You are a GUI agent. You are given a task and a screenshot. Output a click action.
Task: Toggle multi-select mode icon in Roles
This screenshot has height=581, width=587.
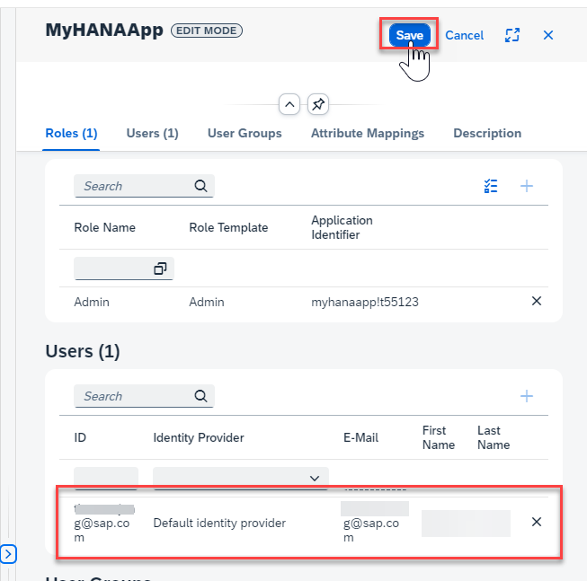click(491, 186)
